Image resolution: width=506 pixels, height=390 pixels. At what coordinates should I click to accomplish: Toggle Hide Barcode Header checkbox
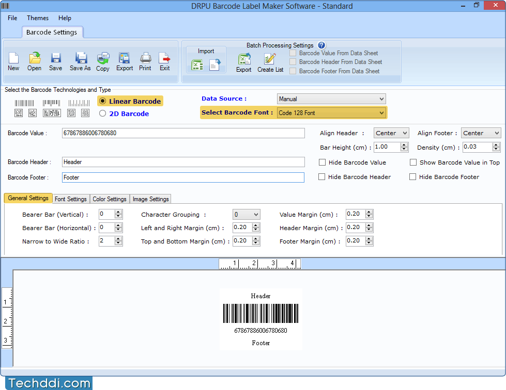(x=321, y=177)
